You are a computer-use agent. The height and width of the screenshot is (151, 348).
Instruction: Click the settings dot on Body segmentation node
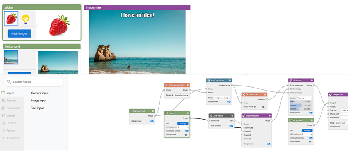pyautogui.click(x=188, y=85)
